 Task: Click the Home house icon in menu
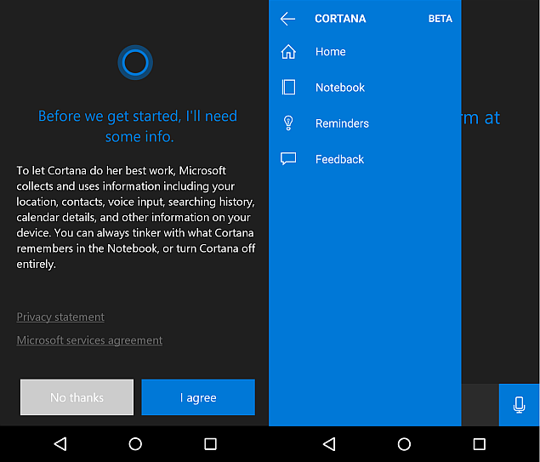[x=288, y=52]
